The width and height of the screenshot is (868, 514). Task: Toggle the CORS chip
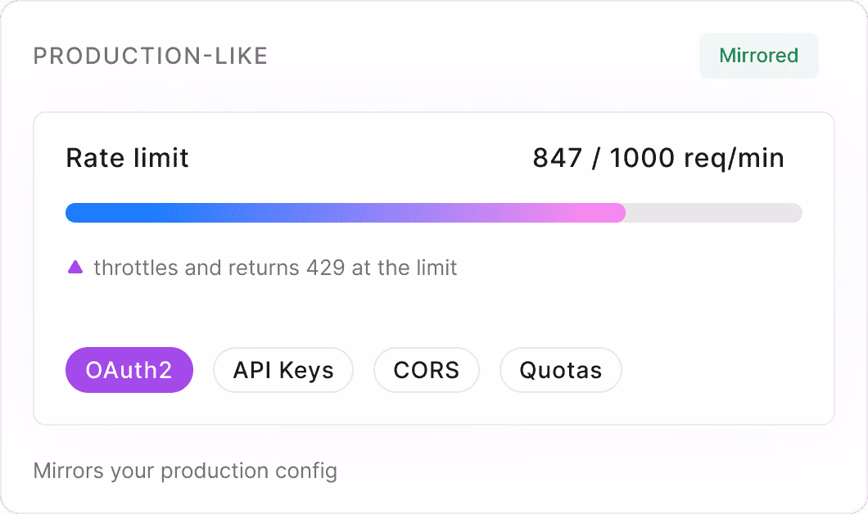coord(427,370)
